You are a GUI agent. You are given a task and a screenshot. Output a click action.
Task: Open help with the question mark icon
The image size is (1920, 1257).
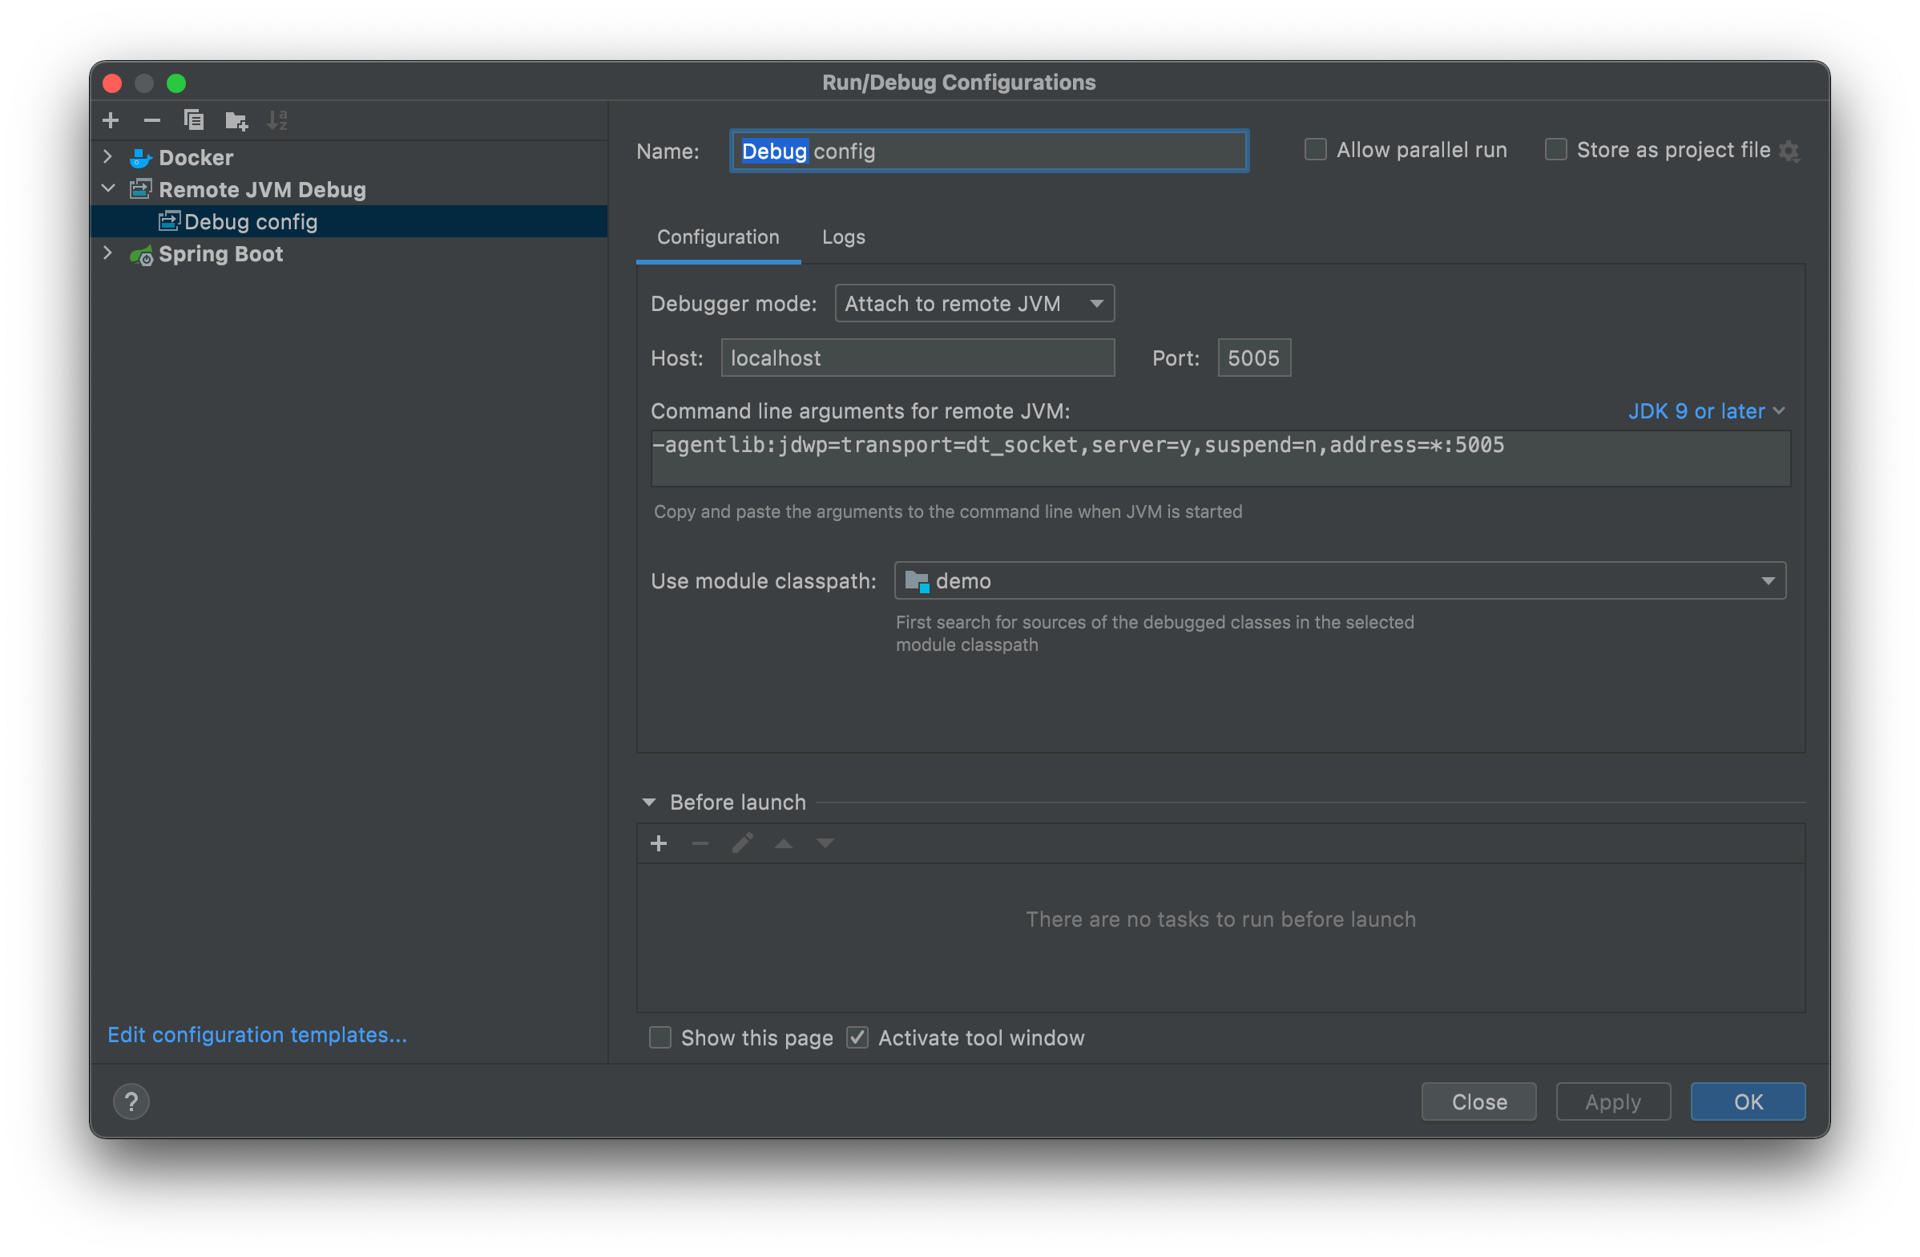pos(131,1102)
